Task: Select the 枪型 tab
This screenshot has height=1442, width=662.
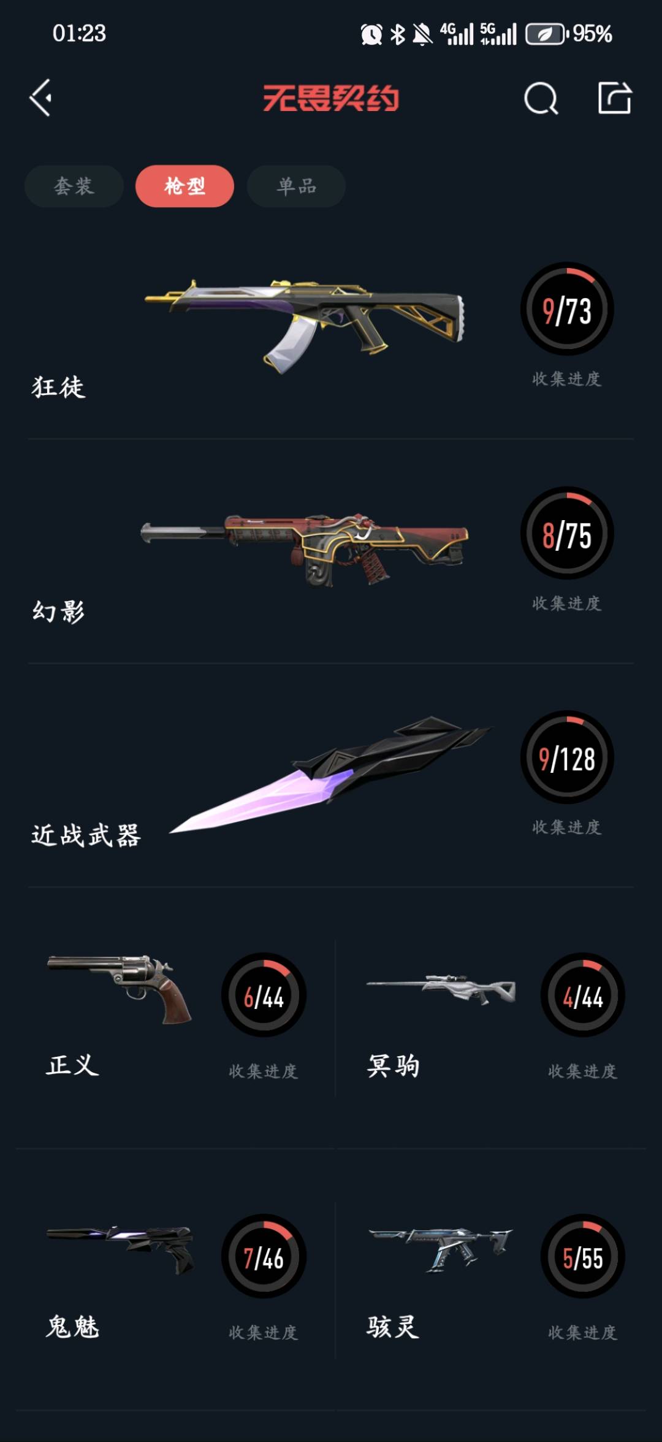Action: point(185,186)
